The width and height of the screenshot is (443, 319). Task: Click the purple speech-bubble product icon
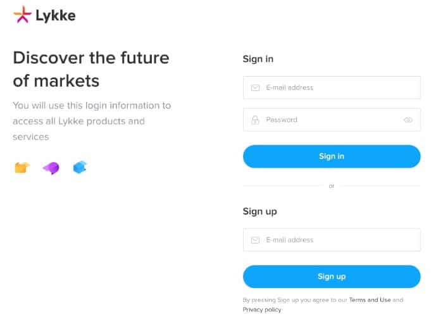click(x=51, y=168)
